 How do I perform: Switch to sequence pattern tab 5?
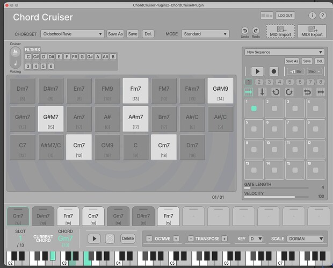tap(289, 82)
